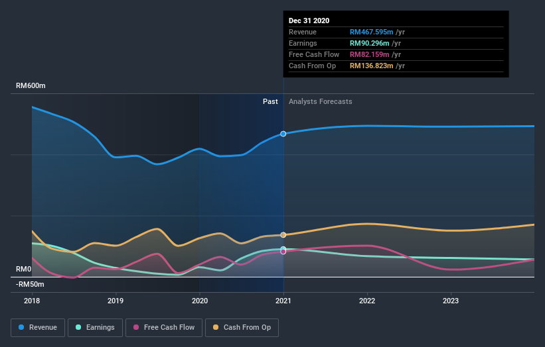Click the 2020 x-axis label

(x=200, y=301)
